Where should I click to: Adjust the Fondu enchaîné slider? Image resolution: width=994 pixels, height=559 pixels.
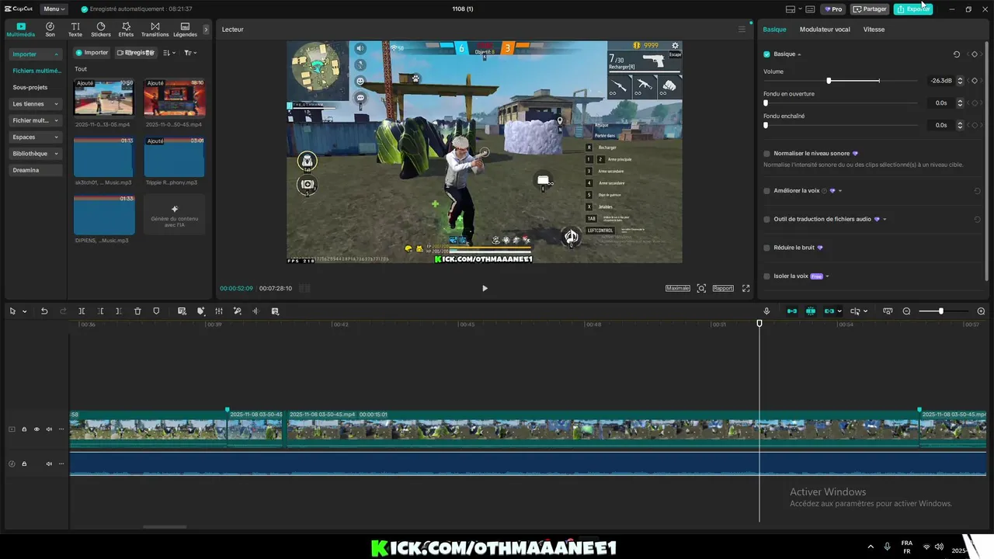766,125
